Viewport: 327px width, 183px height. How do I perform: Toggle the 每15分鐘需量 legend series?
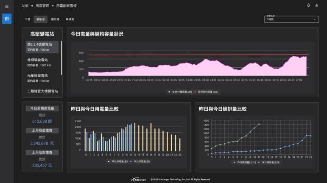click(180, 91)
